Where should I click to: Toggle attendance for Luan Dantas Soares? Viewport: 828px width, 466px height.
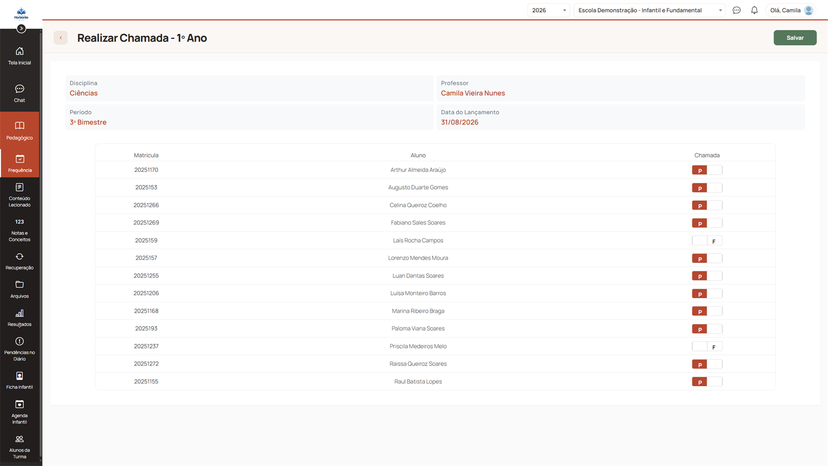(707, 276)
